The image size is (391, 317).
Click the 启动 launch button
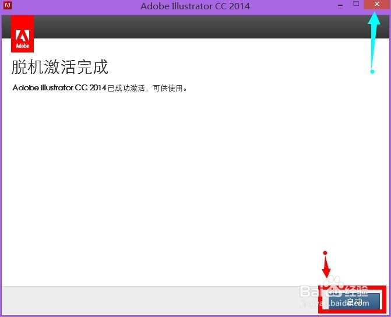(x=354, y=301)
